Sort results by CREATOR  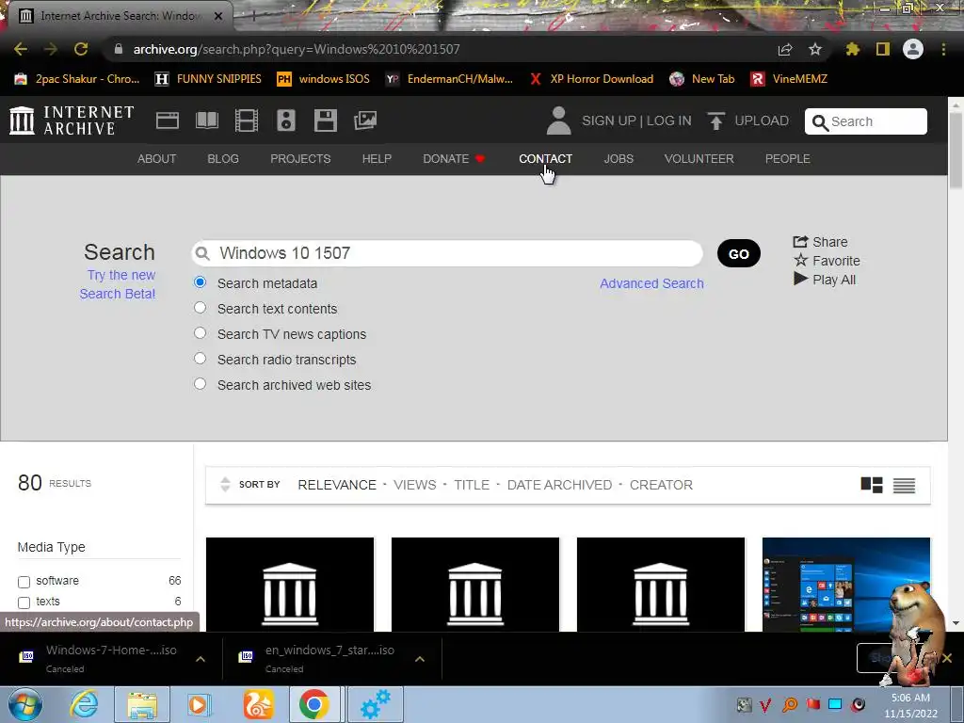661,485
